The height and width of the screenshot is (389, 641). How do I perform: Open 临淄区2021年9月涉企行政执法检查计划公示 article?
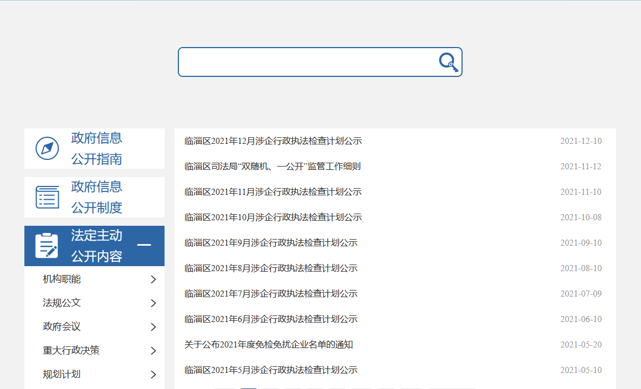271,243
